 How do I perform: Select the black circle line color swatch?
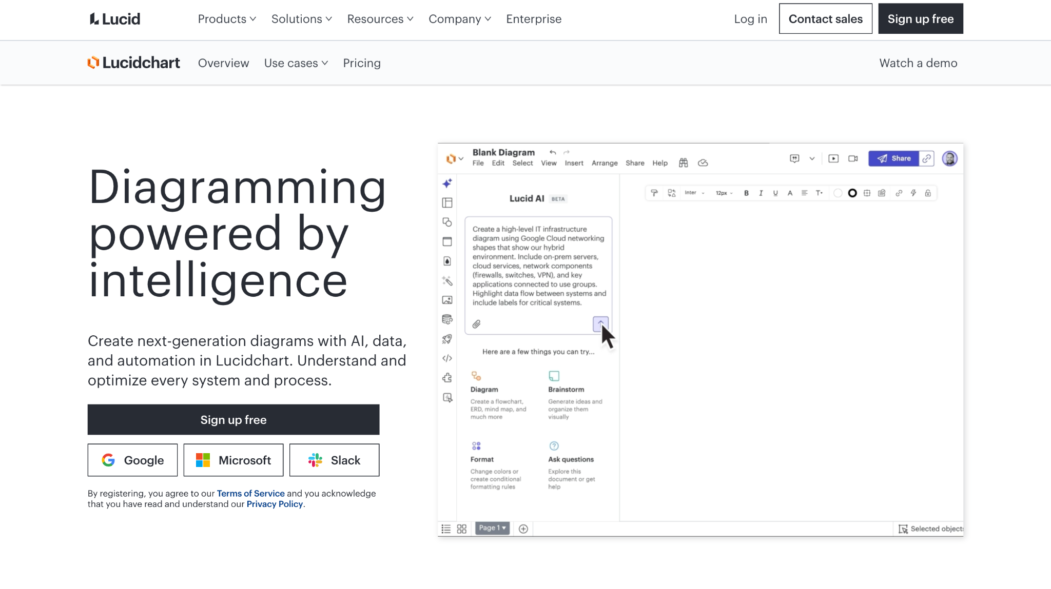(x=852, y=193)
